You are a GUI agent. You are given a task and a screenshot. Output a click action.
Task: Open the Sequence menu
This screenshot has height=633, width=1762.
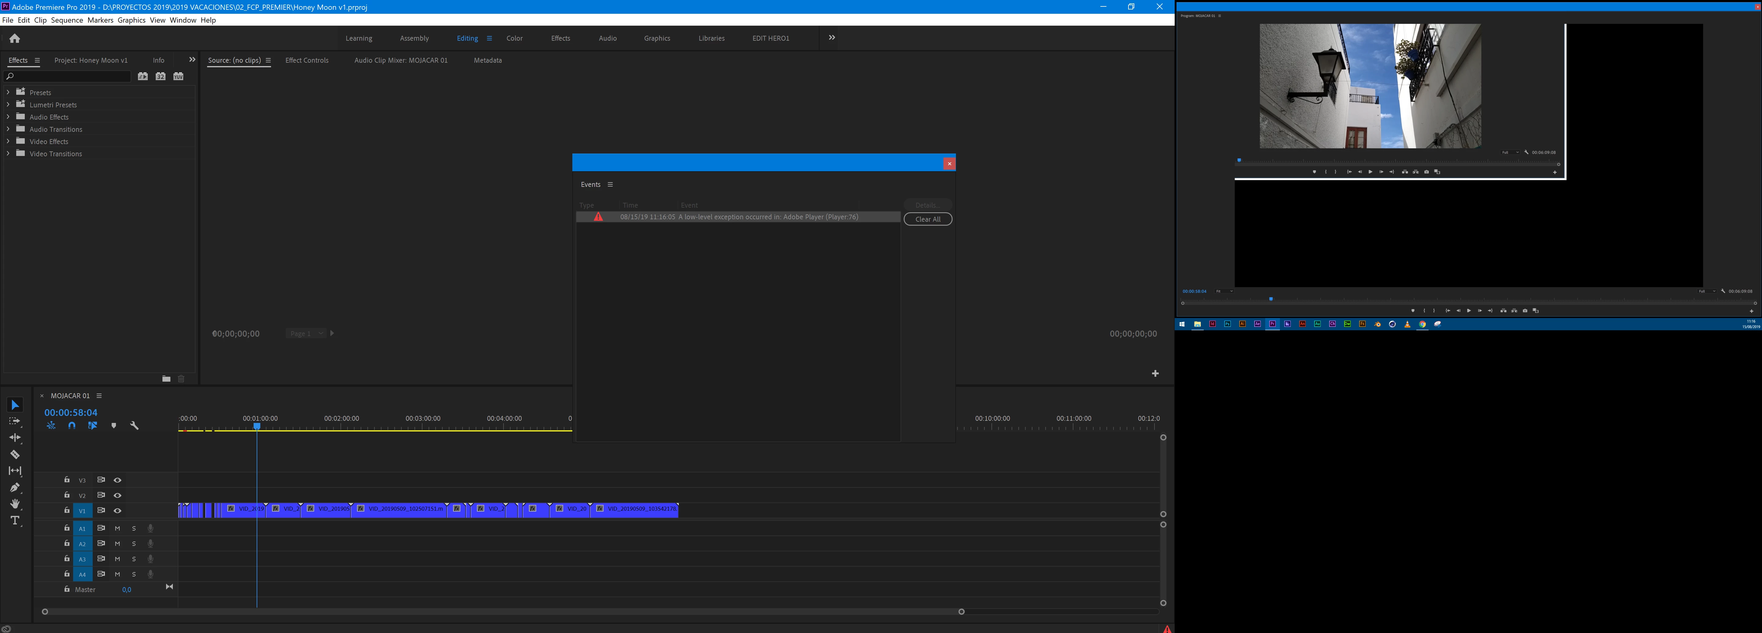click(x=66, y=20)
